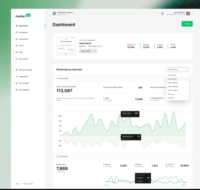Click the View report button
Image resolution: width=200 pixels, height=190 pixels.
86,51
